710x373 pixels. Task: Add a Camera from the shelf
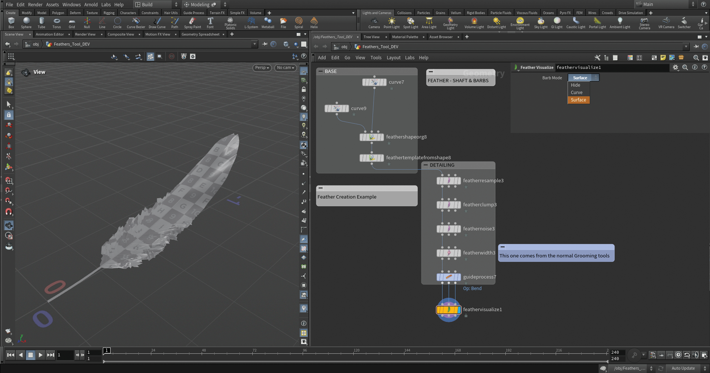click(374, 23)
